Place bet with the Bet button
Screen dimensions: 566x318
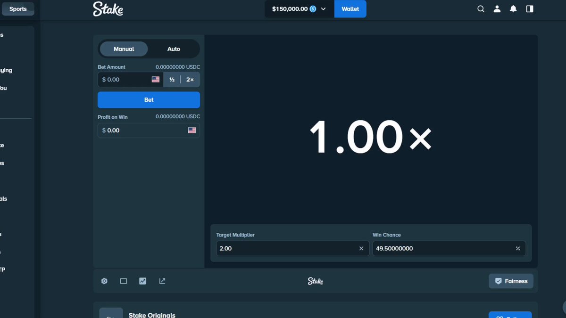point(149,100)
